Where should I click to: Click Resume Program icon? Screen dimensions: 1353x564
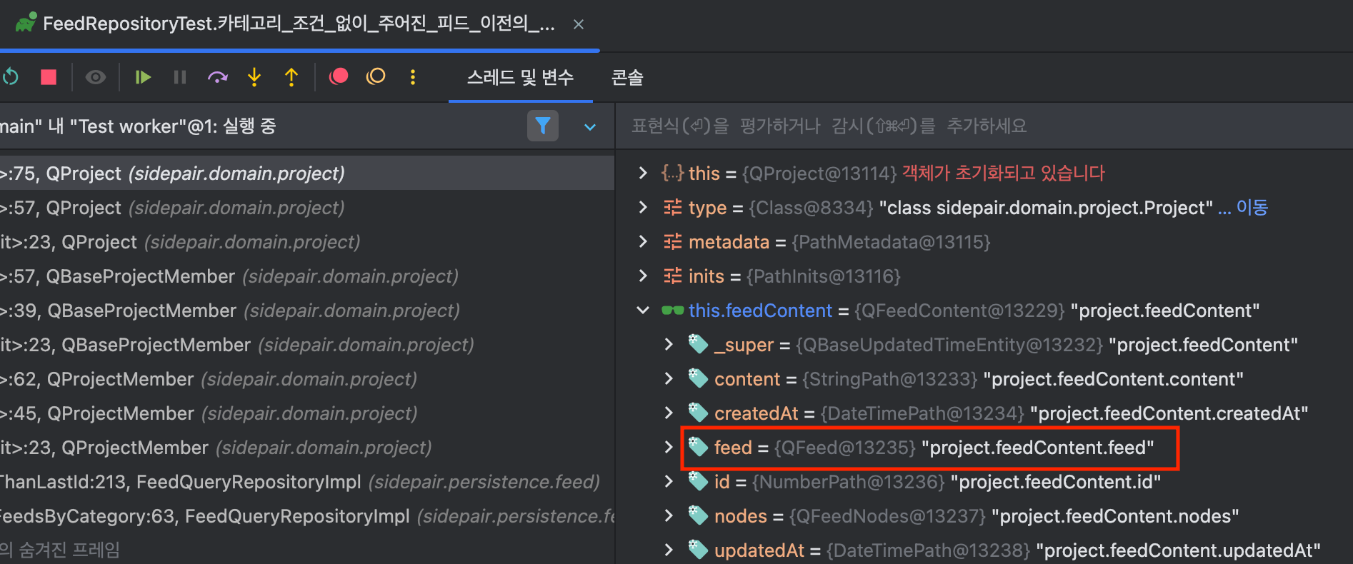tap(143, 77)
